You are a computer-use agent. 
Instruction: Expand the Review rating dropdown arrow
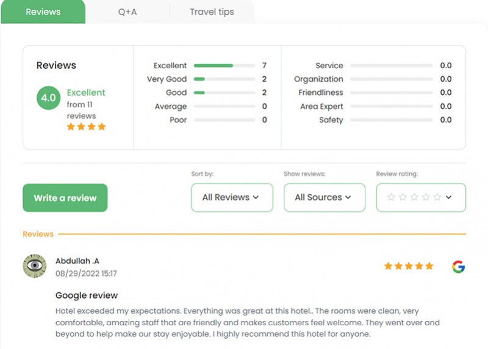(448, 197)
